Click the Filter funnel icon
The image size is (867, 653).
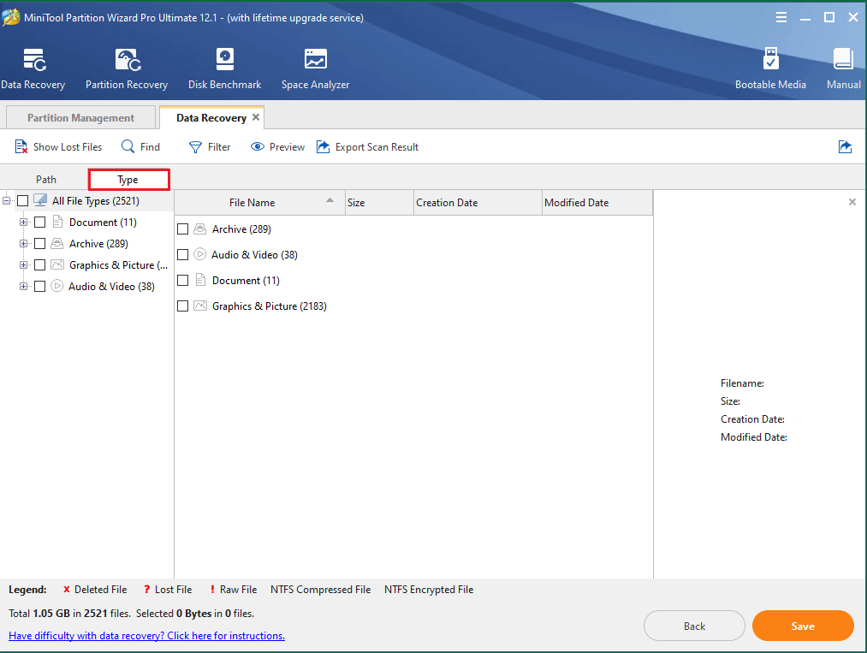click(195, 147)
